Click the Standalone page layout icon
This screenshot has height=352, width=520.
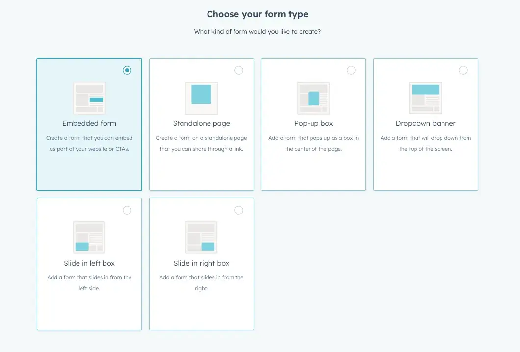click(x=201, y=98)
